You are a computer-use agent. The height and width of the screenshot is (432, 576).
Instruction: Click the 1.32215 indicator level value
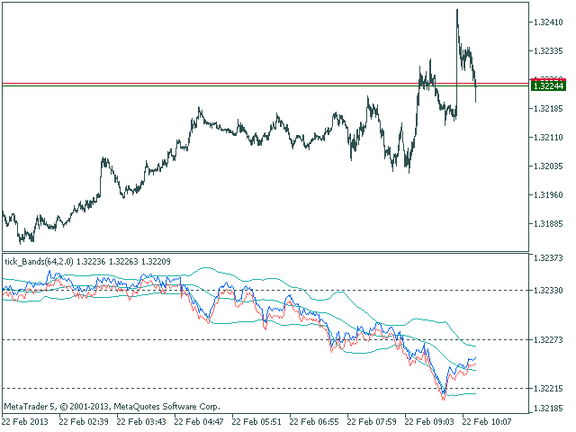click(x=548, y=389)
